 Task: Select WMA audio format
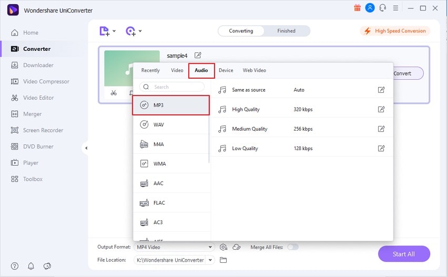point(171,164)
